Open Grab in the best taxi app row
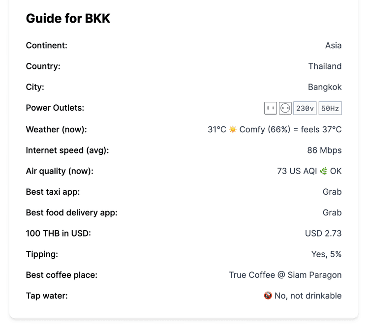The image size is (369, 329). pos(332,192)
